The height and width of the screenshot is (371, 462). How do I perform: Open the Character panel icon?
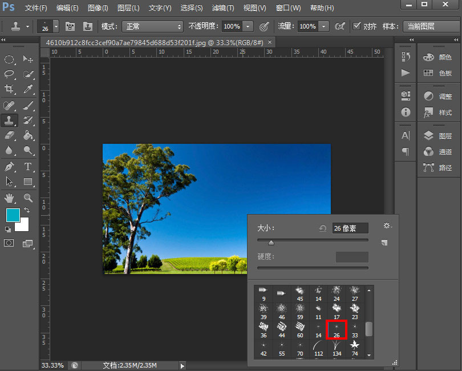(406, 136)
